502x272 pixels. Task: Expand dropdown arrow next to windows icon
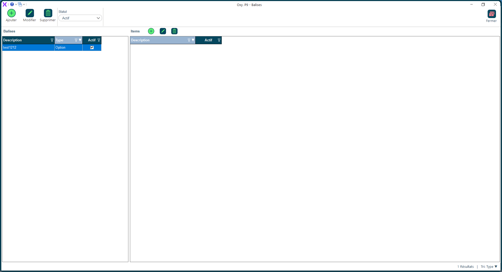pyautogui.click(x=24, y=4)
